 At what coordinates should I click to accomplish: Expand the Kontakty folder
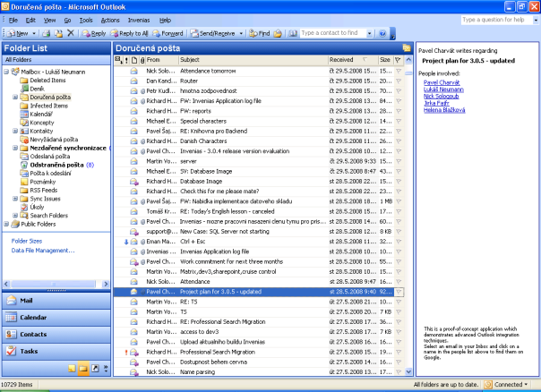(15, 131)
